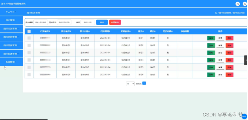Click the red 批量删除 button
Viewport: 248px width, 120px height.
pyautogui.click(x=115, y=22)
